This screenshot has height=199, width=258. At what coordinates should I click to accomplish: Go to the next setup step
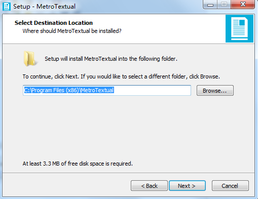[187, 186]
